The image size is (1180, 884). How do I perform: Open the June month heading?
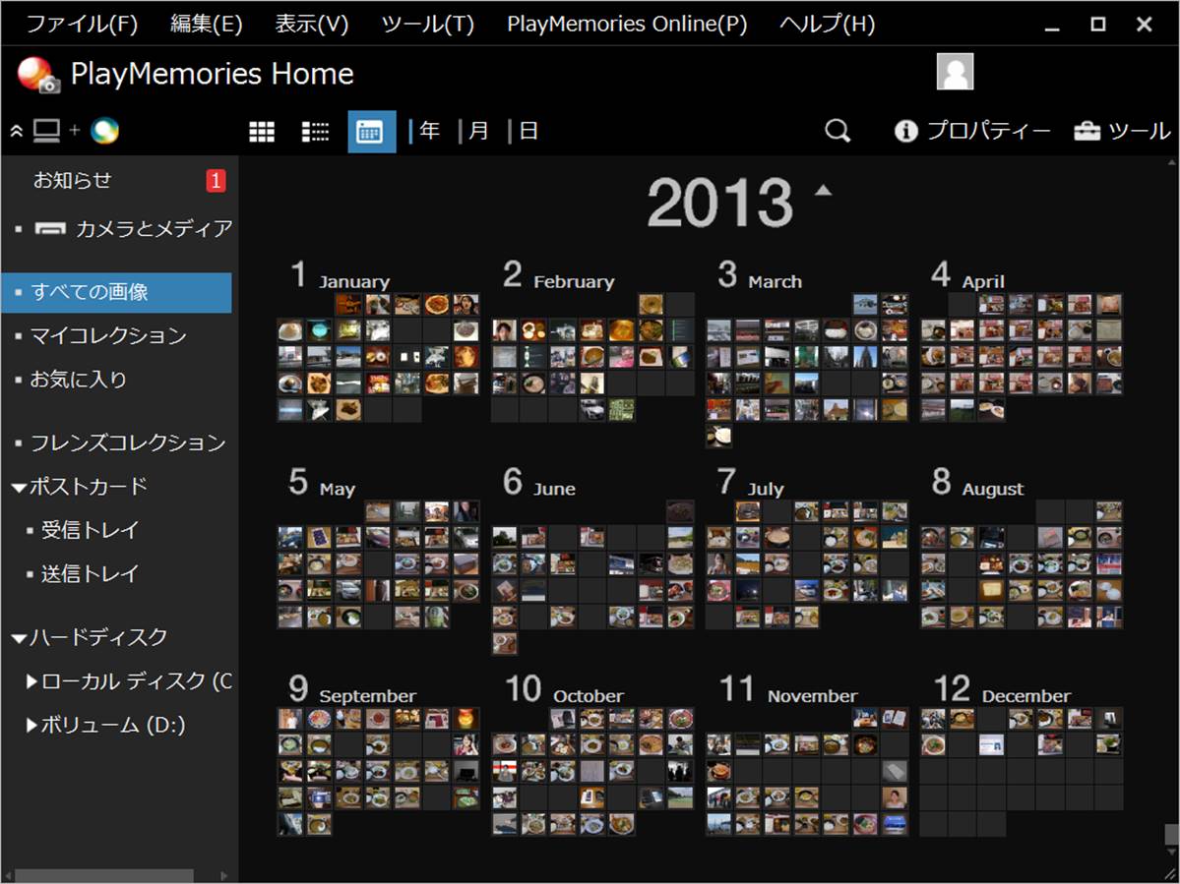click(x=539, y=483)
